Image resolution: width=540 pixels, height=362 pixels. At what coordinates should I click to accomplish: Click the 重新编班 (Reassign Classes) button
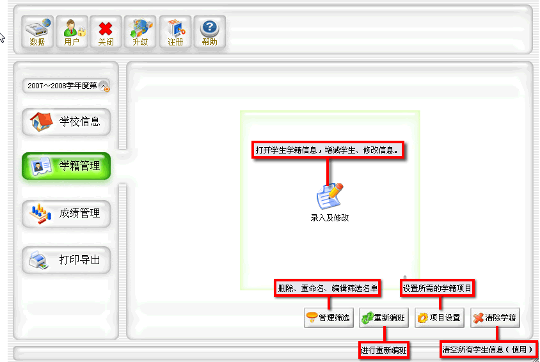tap(384, 317)
